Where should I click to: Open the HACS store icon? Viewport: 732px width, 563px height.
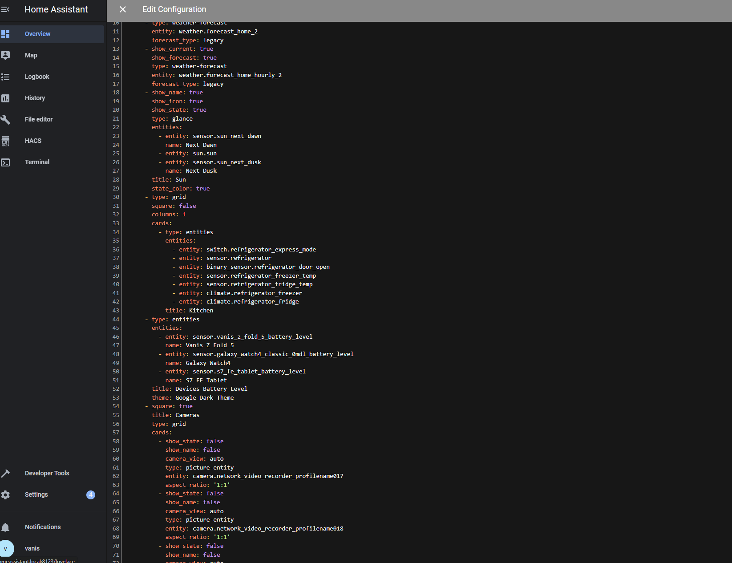[x=5, y=141]
